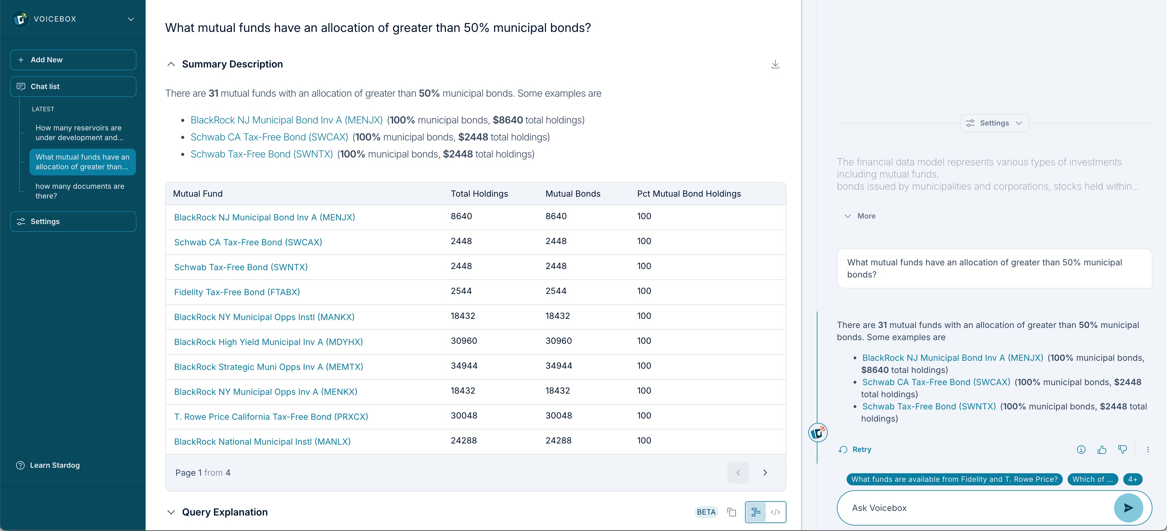Open BlackRock Strategic Muni Opps Inv A link

click(268, 367)
